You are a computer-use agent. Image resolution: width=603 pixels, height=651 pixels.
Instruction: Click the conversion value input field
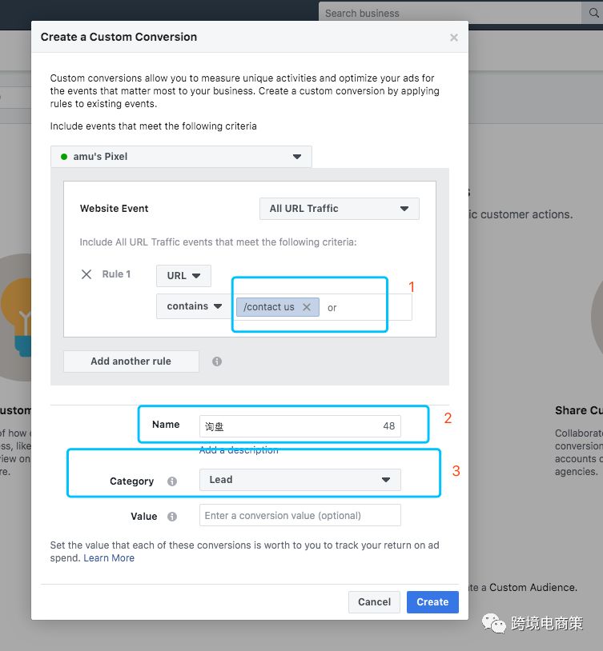[x=299, y=515]
